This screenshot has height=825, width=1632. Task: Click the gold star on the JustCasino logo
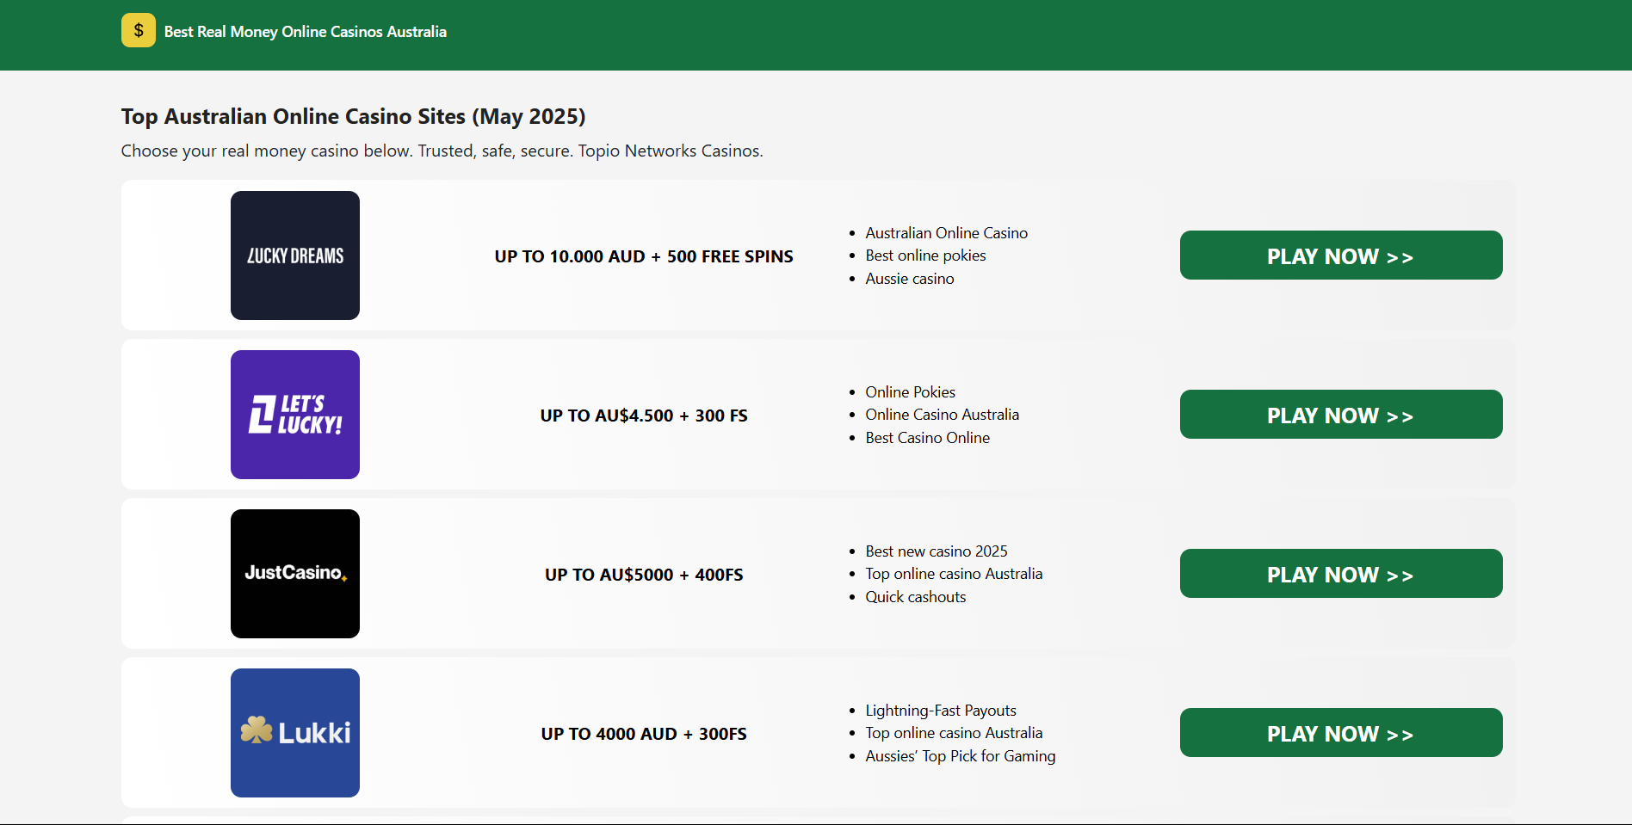[x=343, y=580]
